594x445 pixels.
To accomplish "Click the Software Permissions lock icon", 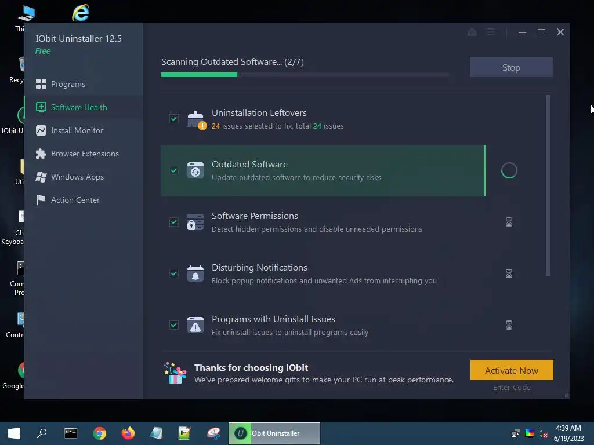I will click(195, 222).
